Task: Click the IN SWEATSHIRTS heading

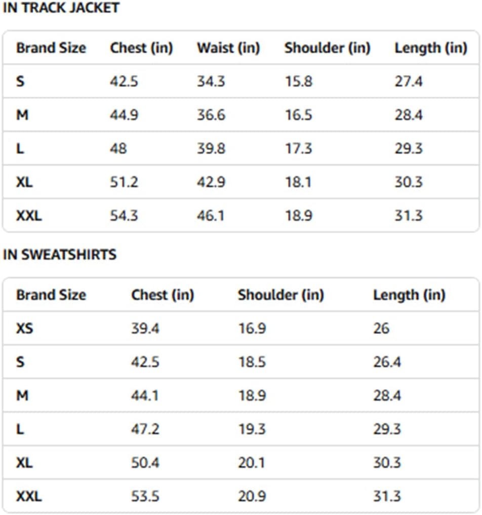Action: pyautogui.click(x=59, y=254)
